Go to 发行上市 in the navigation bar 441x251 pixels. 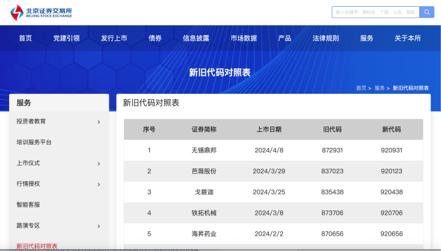pos(114,38)
